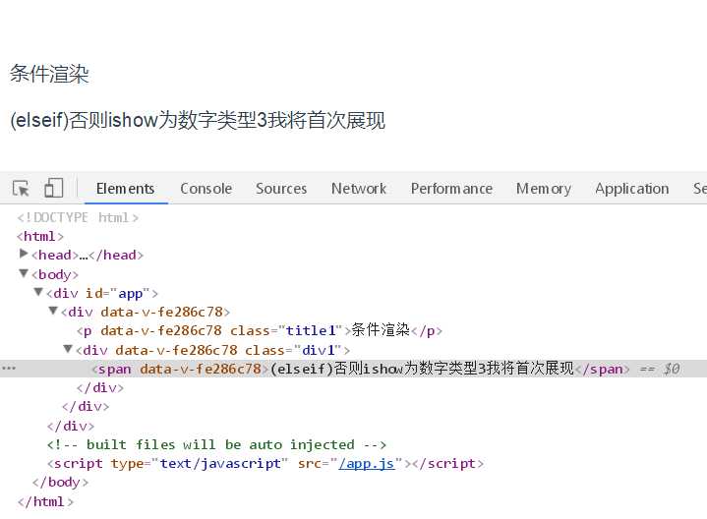Select the closing </html> tag row
The height and width of the screenshot is (519, 707).
tap(45, 501)
